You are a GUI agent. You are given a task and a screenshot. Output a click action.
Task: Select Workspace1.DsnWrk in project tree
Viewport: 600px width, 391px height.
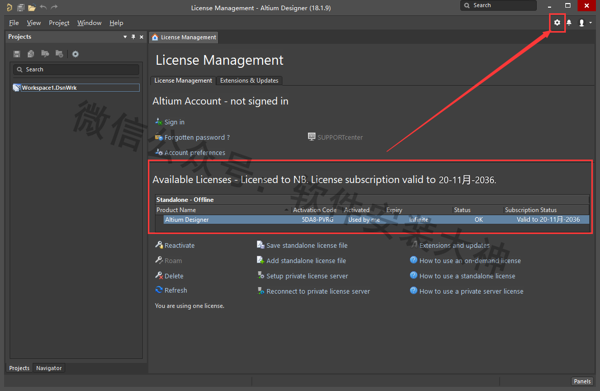point(49,88)
